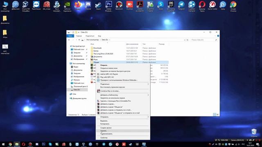This screenshot has width=262, height=147.
Task: Open Action Center notifications in taskbar
Action: [x=257, y=144]
